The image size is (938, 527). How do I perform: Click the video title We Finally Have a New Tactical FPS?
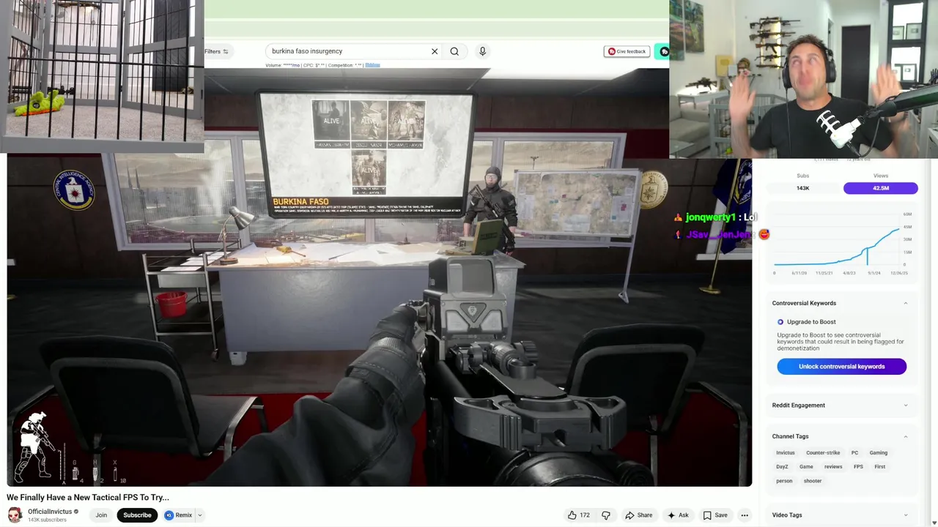pos(88,498)
